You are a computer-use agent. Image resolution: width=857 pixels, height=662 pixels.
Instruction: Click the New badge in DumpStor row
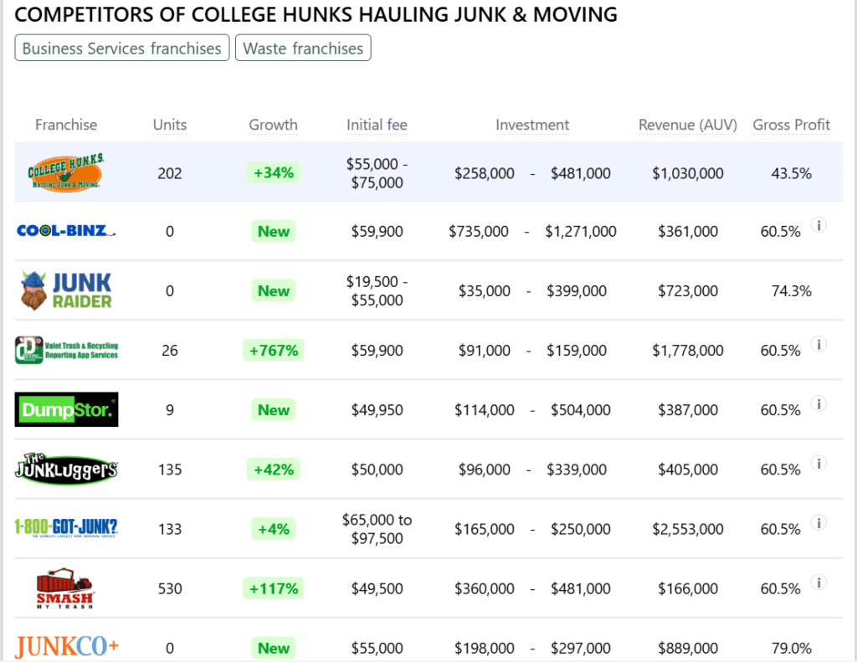pos(274,409)
